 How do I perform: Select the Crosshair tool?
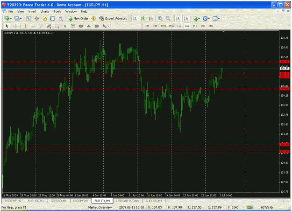coord(15,26)
